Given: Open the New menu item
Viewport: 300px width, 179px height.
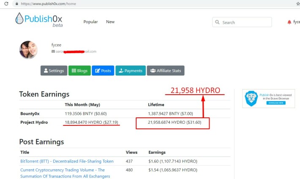Looking at the screenshot, I should click(x=110, y=22).
